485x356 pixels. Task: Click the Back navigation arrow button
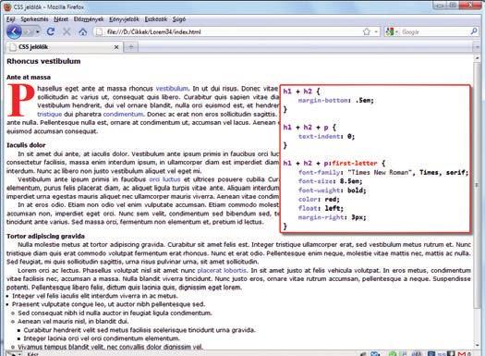click(14, 31)
